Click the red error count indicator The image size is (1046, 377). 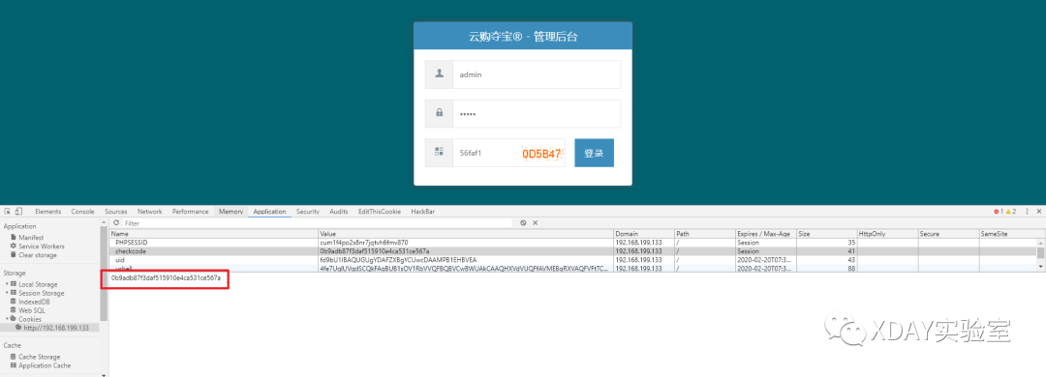point(1000,211)
